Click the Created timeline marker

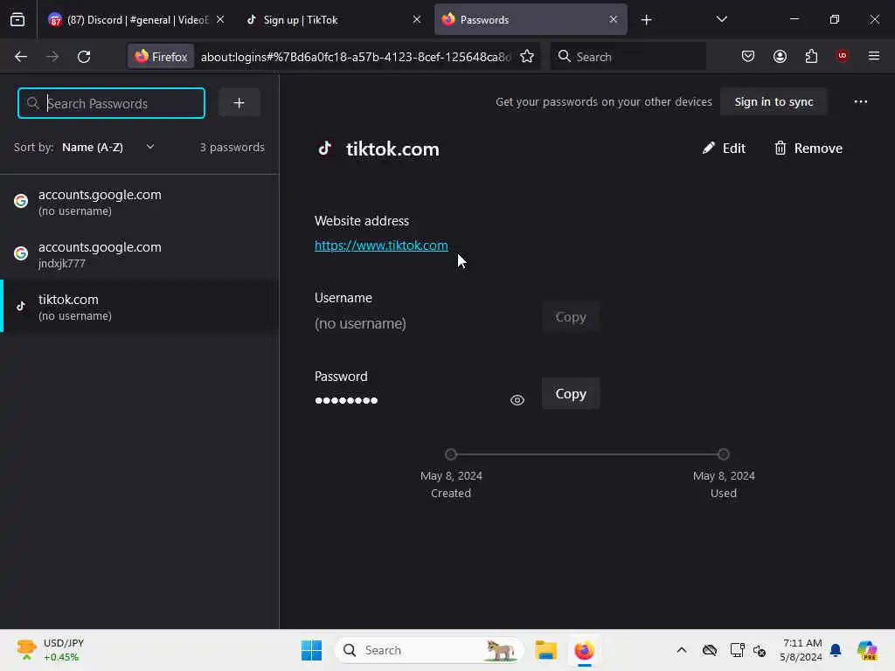[x=451, y=454]
